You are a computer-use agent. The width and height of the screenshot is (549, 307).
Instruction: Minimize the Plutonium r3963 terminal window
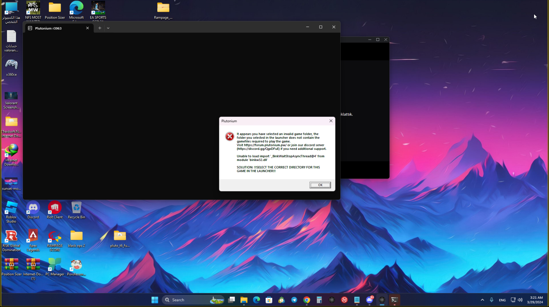point(308,27)
